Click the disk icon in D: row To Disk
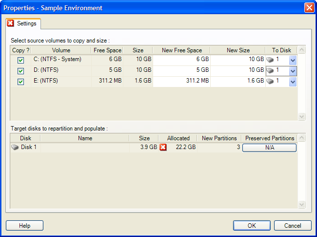317x237 pixels. pyautogui.click(x=270, y=70)
